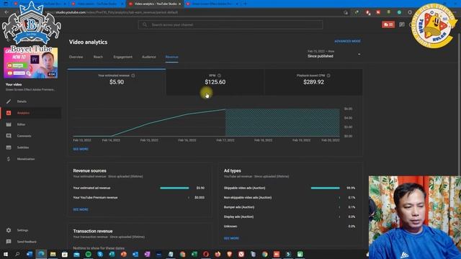Launch Opera from the taskbar

point(206,254)
